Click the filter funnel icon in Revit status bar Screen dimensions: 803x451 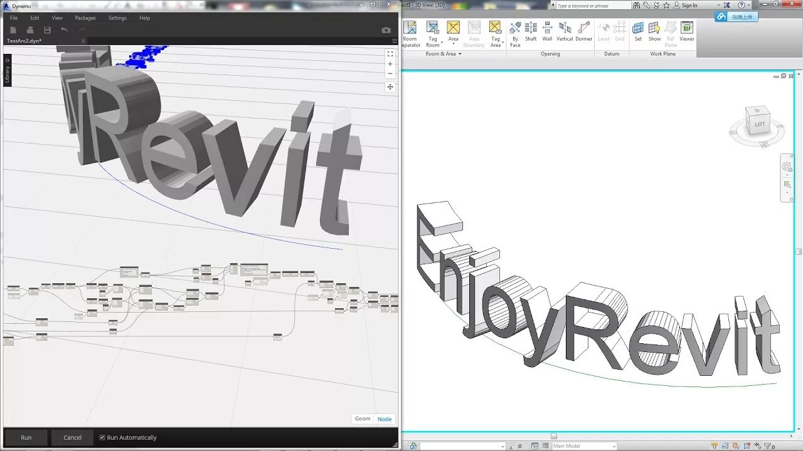click(x=767, y=446)
